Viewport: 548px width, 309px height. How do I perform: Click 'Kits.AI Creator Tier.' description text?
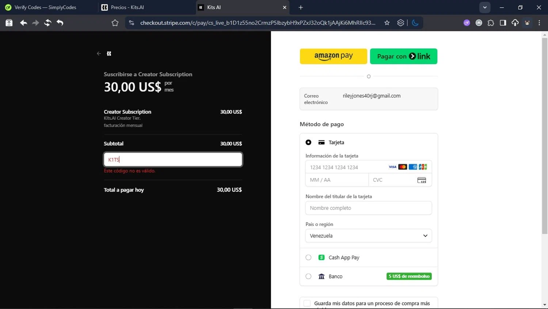click(122, 118)
